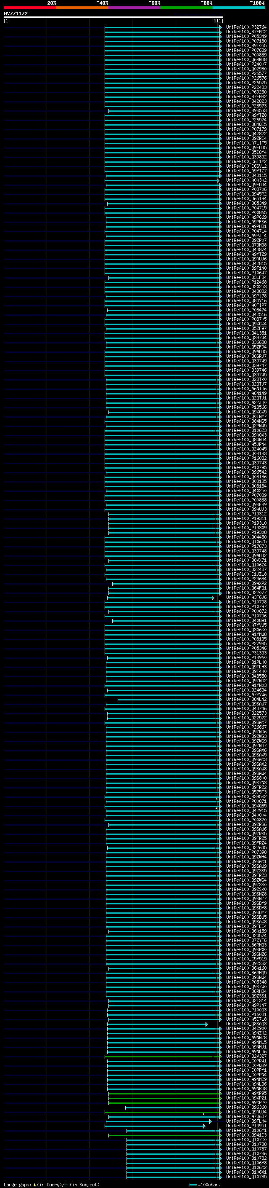
Task: Click on UniRef100_Q107C0
Action: pyautogui.click(x=246, y=1140)
